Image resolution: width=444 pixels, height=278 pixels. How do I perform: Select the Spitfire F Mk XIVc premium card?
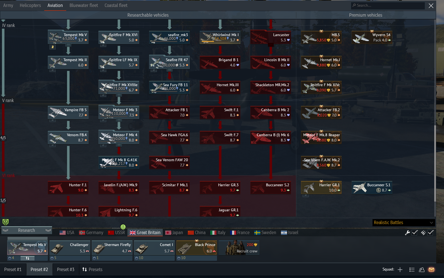[x=321, y=87]
